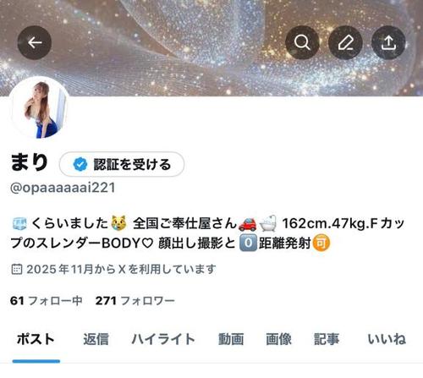The image size is (423, 378).
Task: Click the calendar icon beside join date
Action: point(17,269)
